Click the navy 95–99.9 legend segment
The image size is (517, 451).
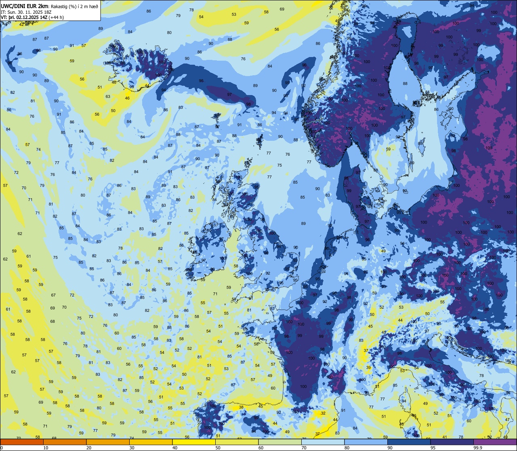452,442
